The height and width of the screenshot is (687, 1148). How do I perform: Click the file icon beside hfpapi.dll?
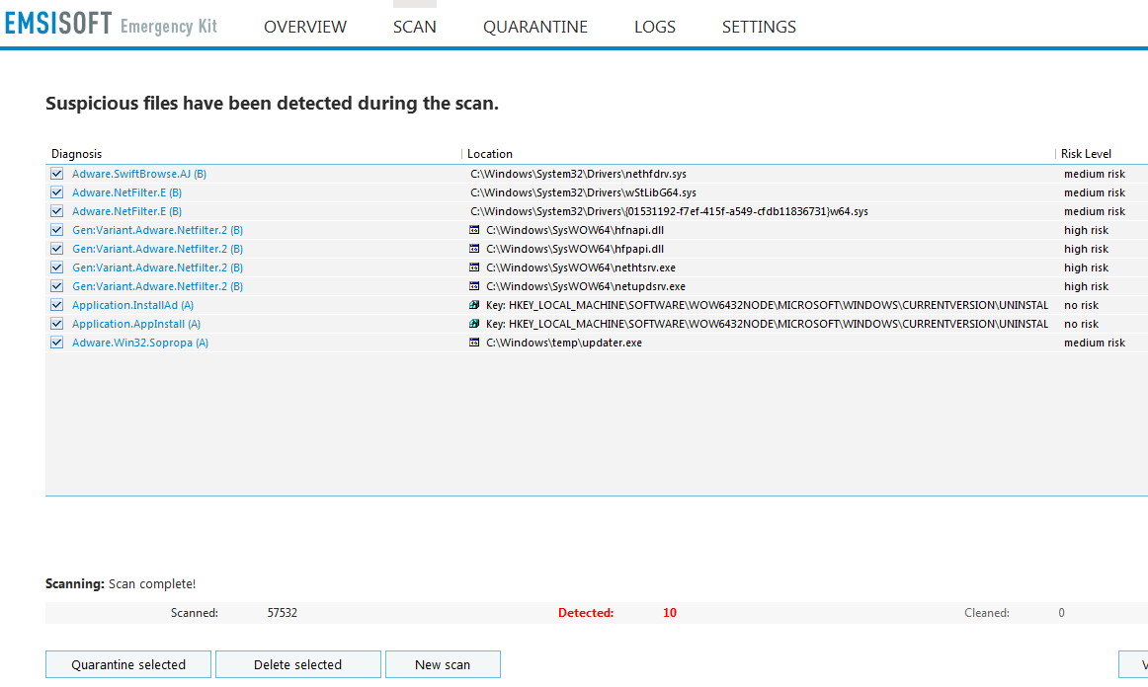click(x=474, y=249)
